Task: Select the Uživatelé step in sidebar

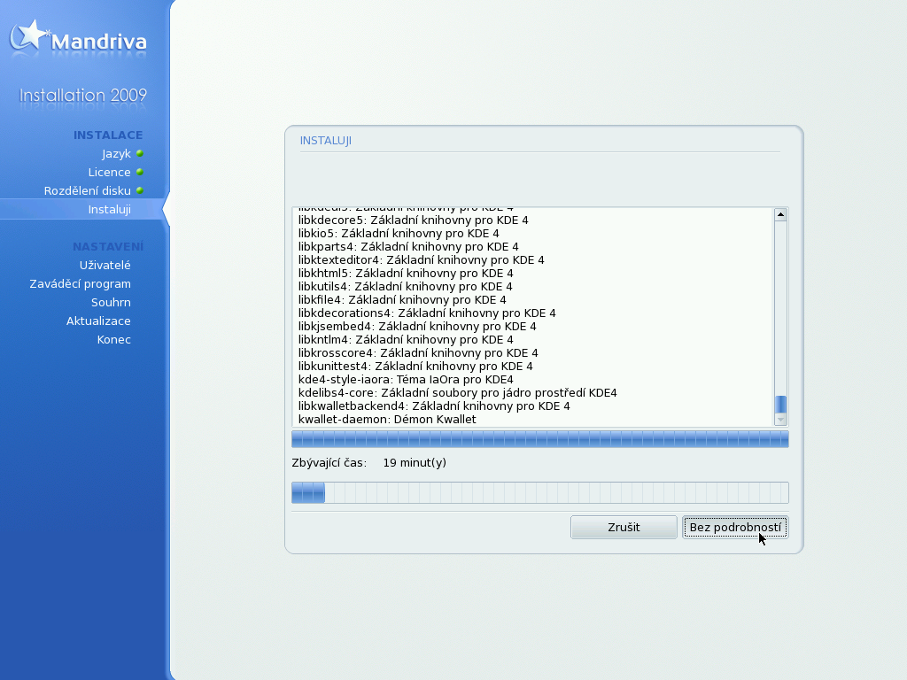Action: 105,265
